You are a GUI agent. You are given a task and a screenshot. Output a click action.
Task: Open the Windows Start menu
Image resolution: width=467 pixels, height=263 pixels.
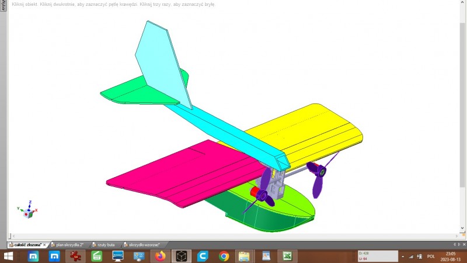8,256
